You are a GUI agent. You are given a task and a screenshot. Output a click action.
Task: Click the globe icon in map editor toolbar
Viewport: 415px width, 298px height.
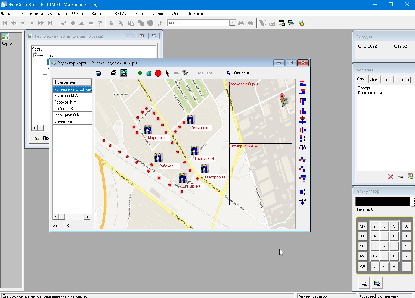pos(149,73)
